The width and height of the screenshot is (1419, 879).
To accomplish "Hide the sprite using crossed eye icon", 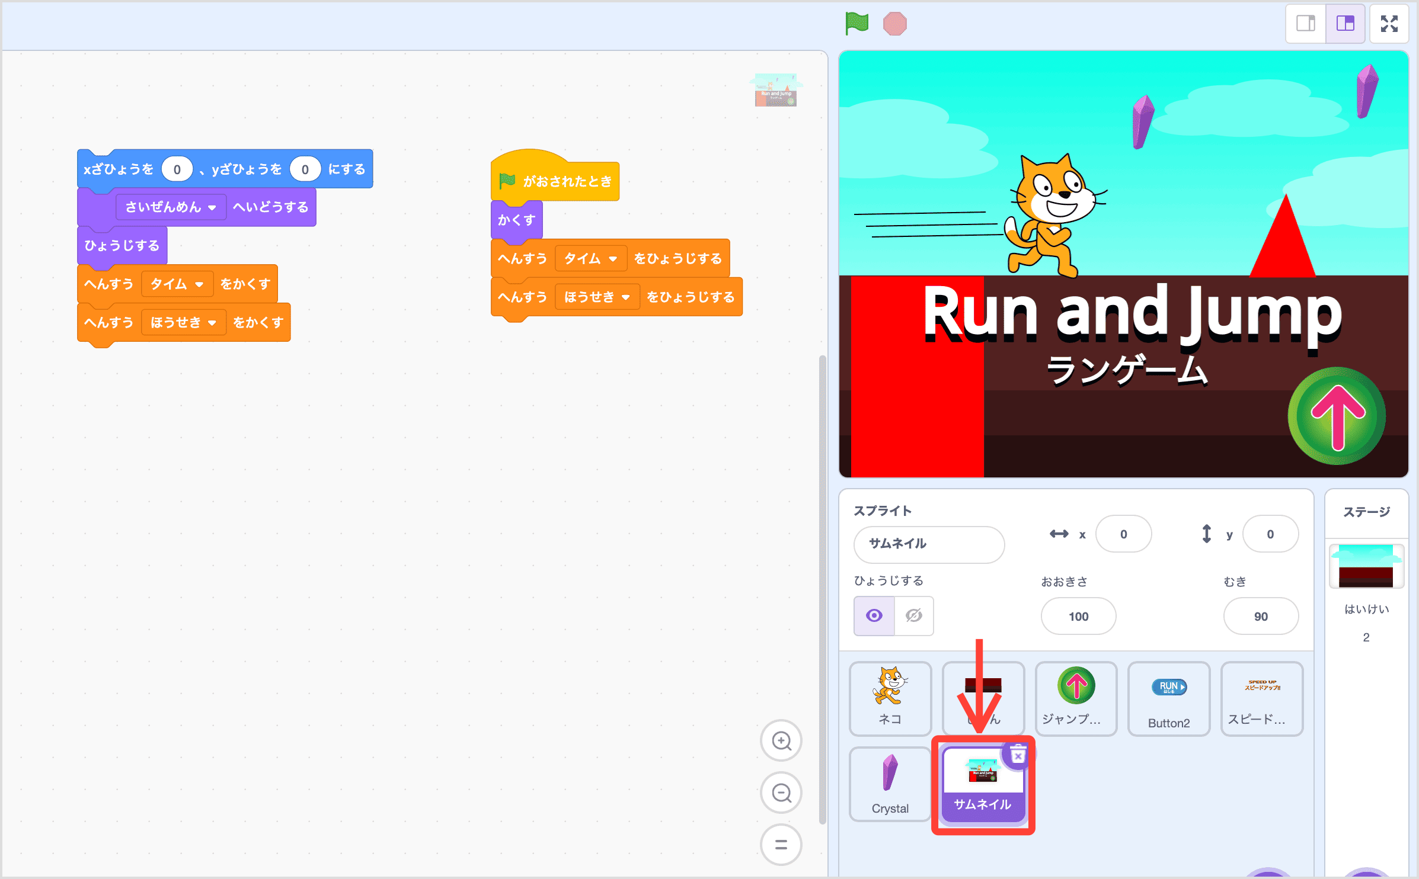I will (914, 616).
